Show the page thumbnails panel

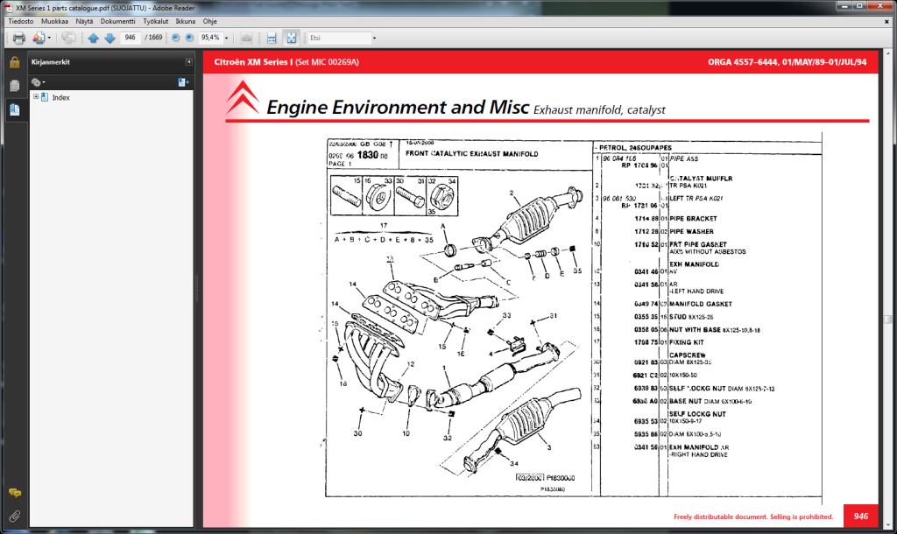pyautogui.click(x=14, y=86)
